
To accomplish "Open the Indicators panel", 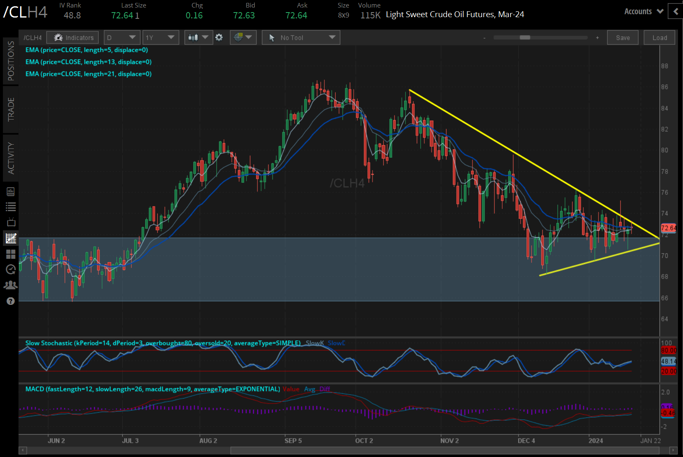I will point(73,38).
